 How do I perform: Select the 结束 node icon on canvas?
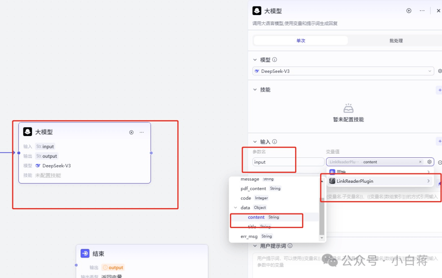click(85, 253)
